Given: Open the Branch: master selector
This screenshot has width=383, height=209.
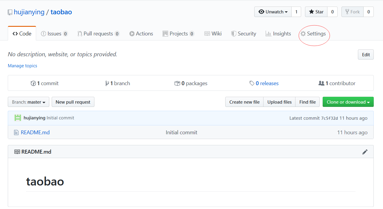Looking at the screenshot, I should [28, 102].
